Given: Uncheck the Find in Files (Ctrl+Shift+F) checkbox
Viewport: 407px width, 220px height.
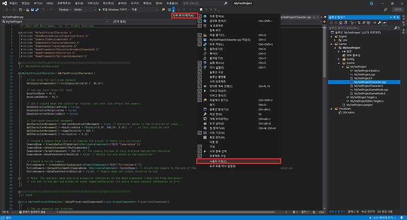Looking at the screenshot, I should [x=200, y=100].
